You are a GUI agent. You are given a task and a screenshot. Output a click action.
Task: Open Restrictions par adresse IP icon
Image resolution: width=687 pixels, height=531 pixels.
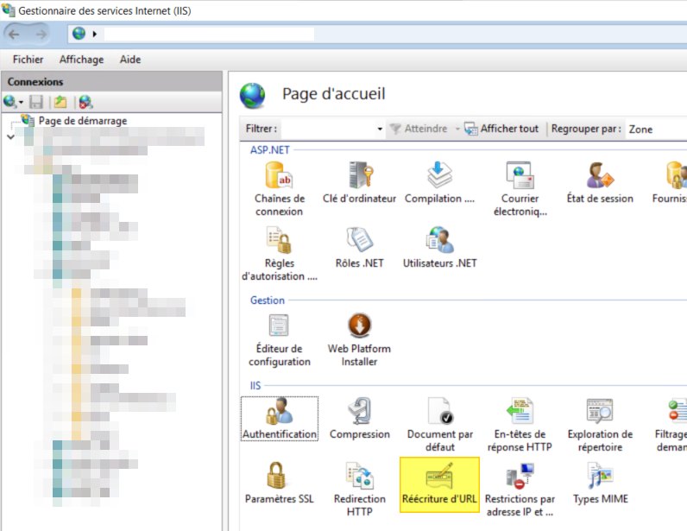click(520, 489)
